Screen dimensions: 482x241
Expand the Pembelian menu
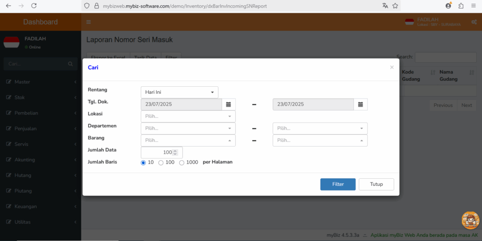tap(41, 113)
